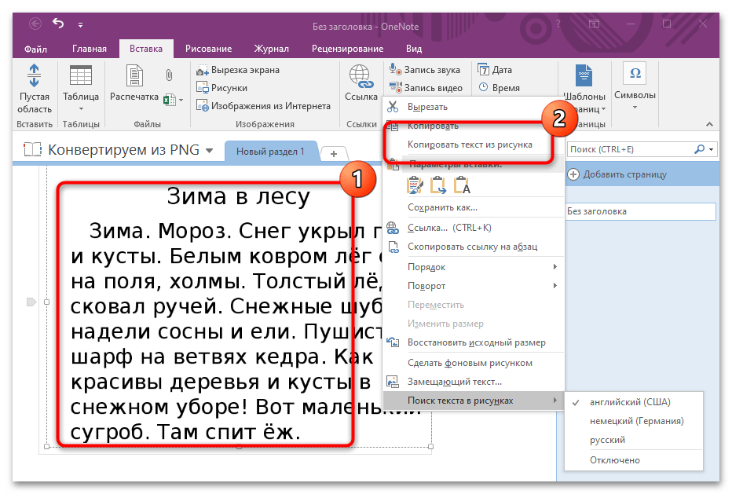The height and width of the screenshot is (494, 732).
Task: Click the Record Video (Запись видео) icon
Action: tap(396, 88)
